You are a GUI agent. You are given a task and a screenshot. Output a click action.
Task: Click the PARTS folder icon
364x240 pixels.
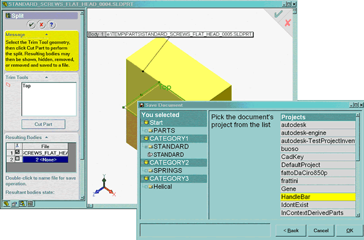tap(150, 131)
